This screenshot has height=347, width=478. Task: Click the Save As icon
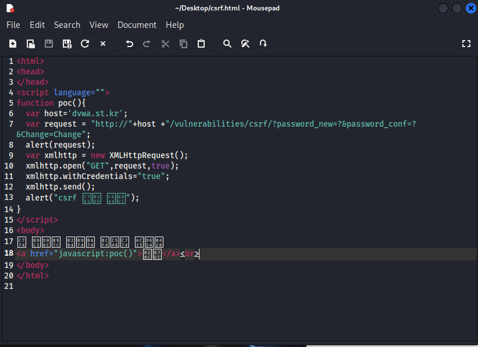click(x=67, y=44)
